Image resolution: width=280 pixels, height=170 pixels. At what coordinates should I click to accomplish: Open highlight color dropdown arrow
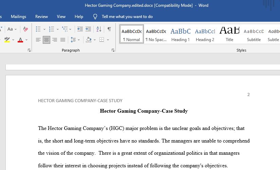pyautogui.click(x=13, y=40)
